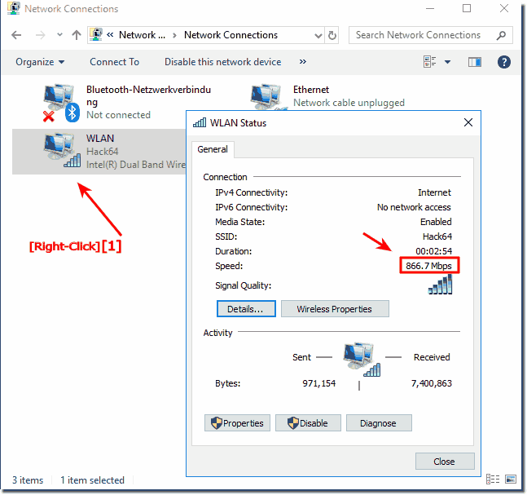
Task: Refresh the Network Connections view
Action: pyautogui.click(x=332, y=35)
